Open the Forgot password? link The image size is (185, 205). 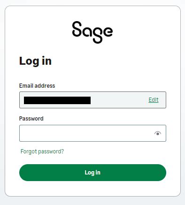(42, 152)
